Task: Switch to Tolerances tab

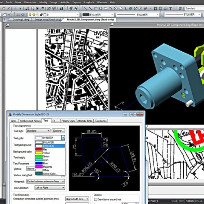Action: (x=101, y=121)
